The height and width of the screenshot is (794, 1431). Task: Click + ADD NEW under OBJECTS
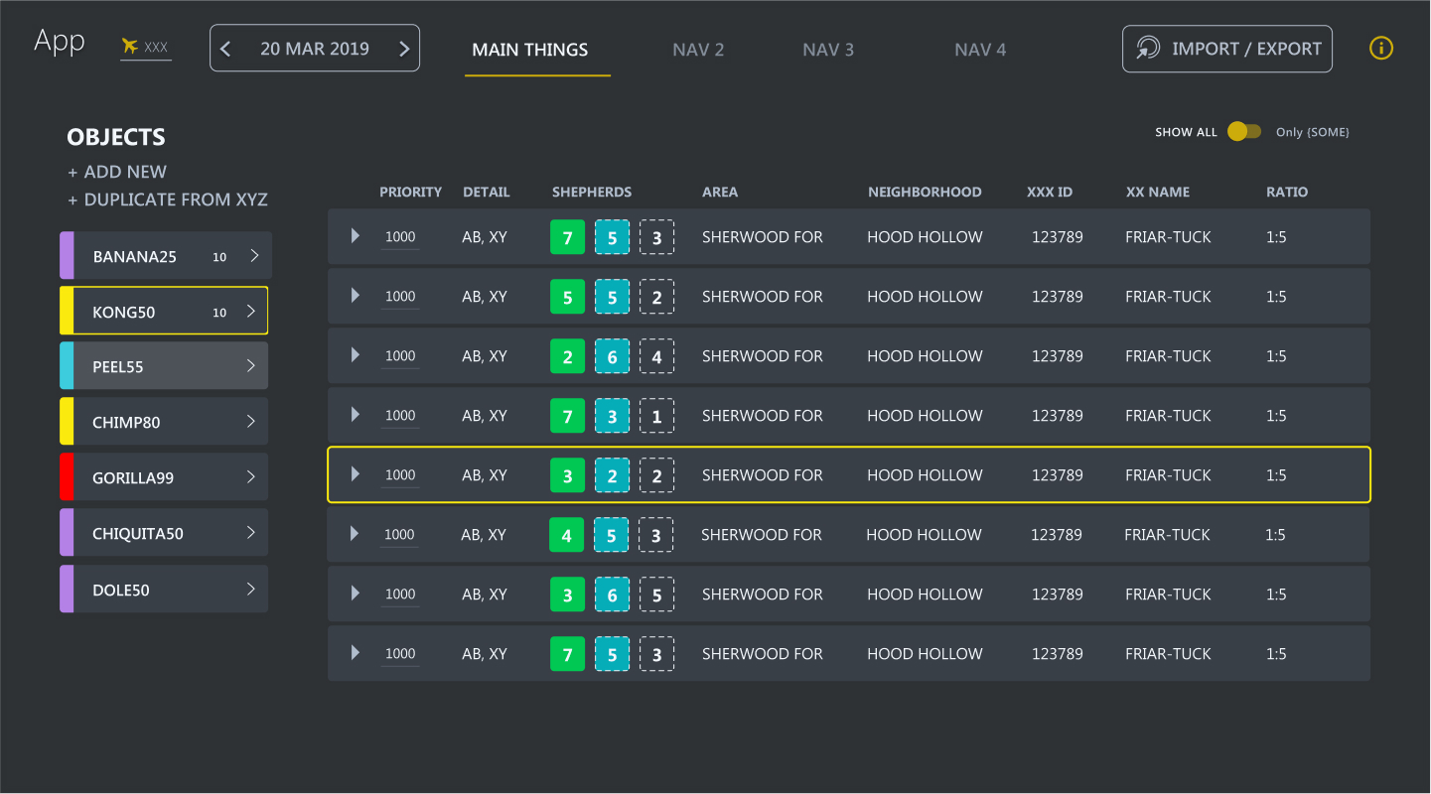pos(117,172)
